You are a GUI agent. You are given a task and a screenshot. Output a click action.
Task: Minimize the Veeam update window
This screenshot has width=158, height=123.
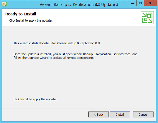133,3
